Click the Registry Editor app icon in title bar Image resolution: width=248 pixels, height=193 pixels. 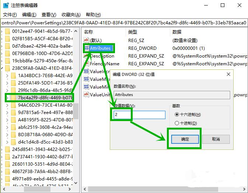pyautogui.click(x=6, y=5)
